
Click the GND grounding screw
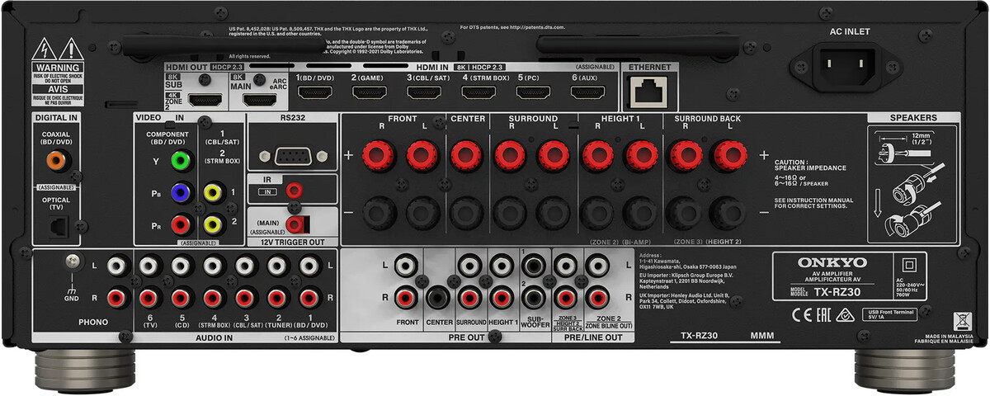[73, 262]
